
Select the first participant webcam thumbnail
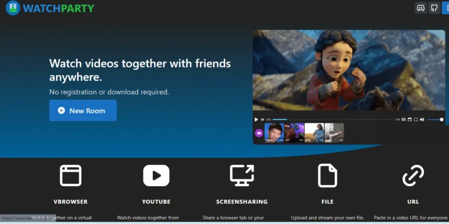(x=274, y=133)
